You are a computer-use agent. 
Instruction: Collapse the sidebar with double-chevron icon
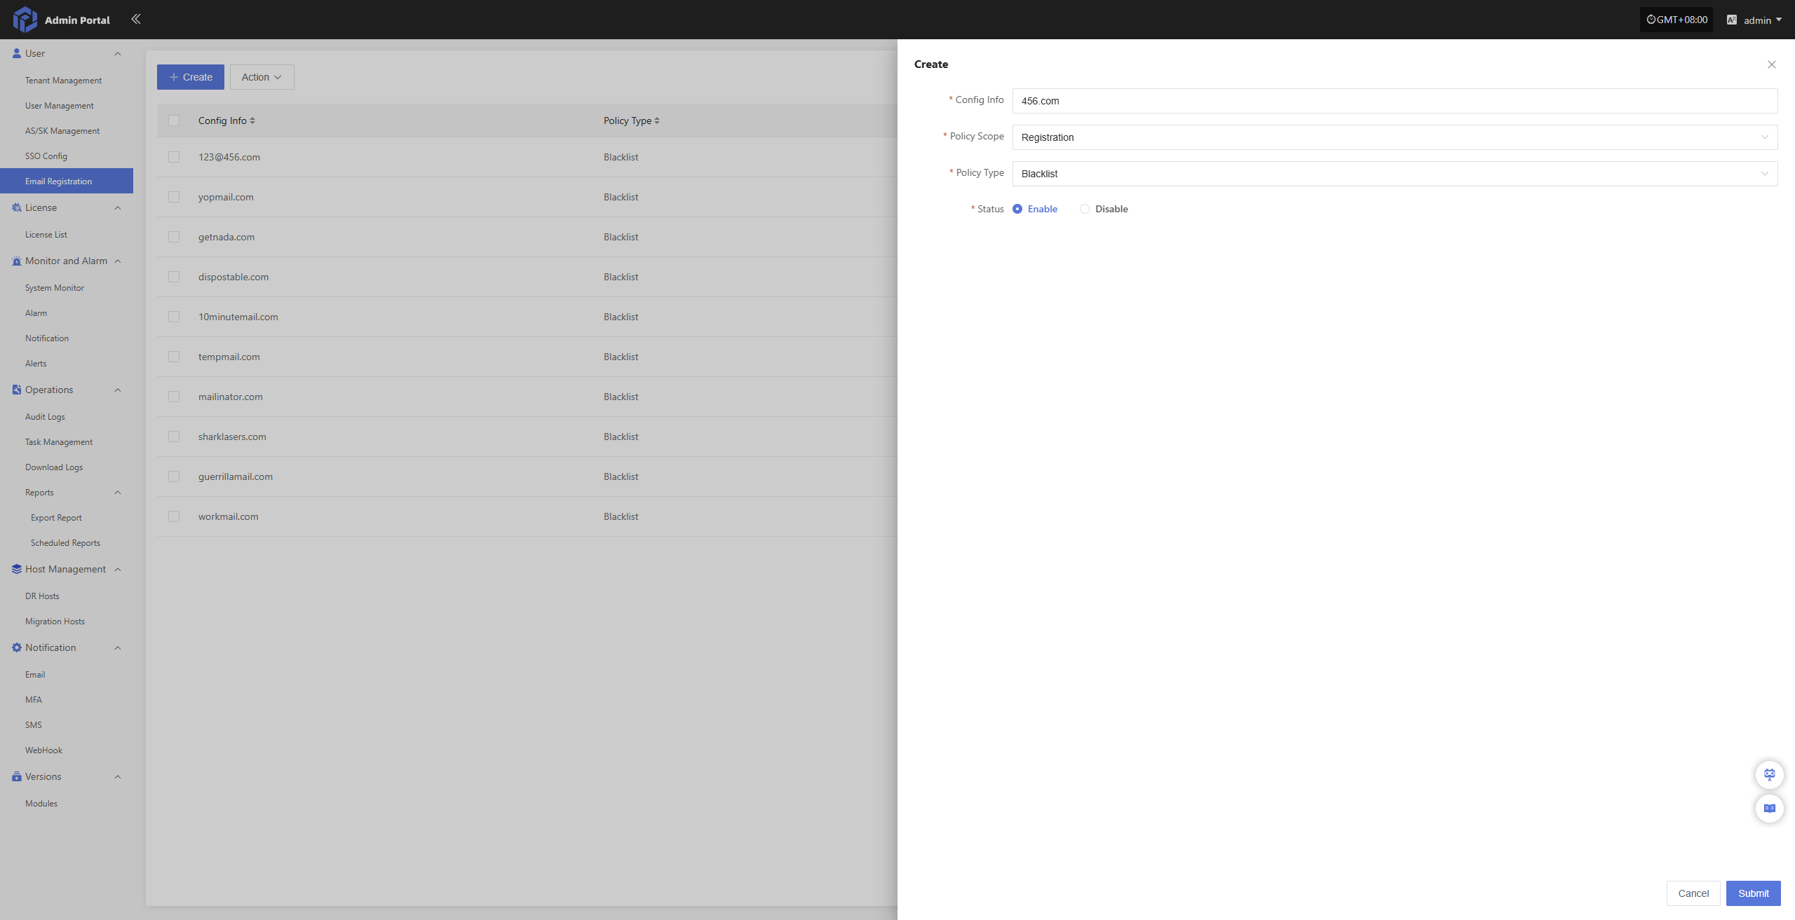tap(136, 19)
